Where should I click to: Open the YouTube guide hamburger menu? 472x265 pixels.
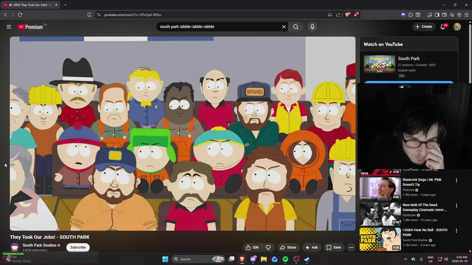point(9,26)
